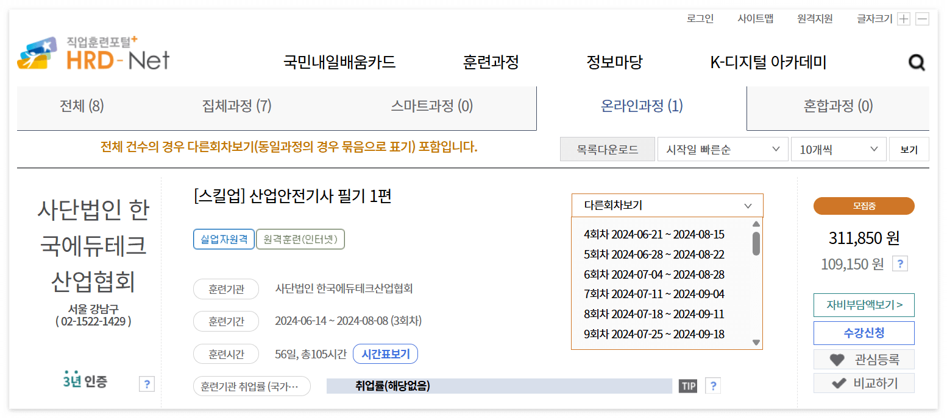The width and height of the screenshot is (947, 418).
Task: Open the 10개씩 page size dropdown
Action: point(838,148)
